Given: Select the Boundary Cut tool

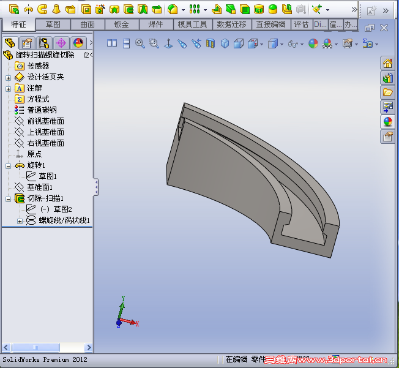Looking at the screenshot, I should point(157,9).
